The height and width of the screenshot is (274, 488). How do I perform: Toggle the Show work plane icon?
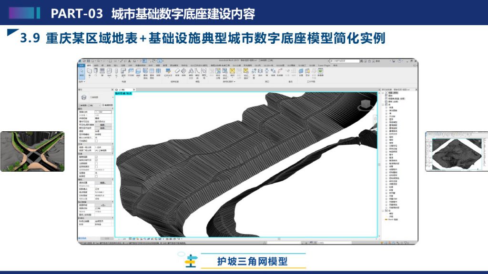(x=307, y=71)
